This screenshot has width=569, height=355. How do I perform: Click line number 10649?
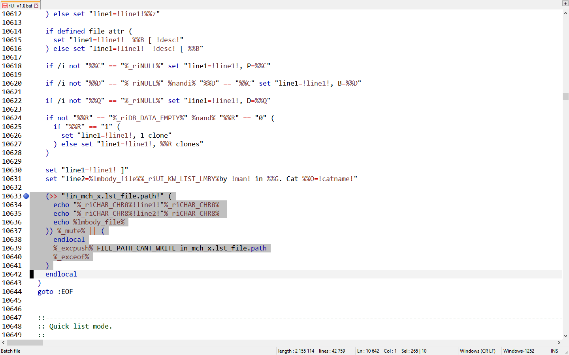(x=12, y=335)
